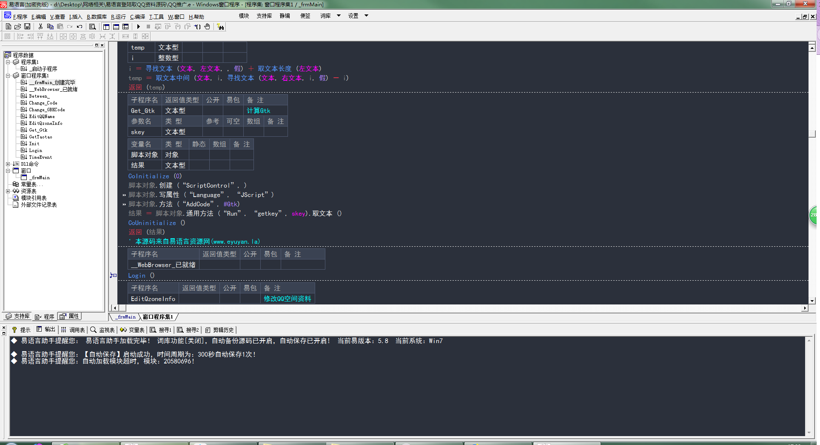Click the 静编 button in helper bar
This screenshot has height=445, width=820.
point(285,16)
